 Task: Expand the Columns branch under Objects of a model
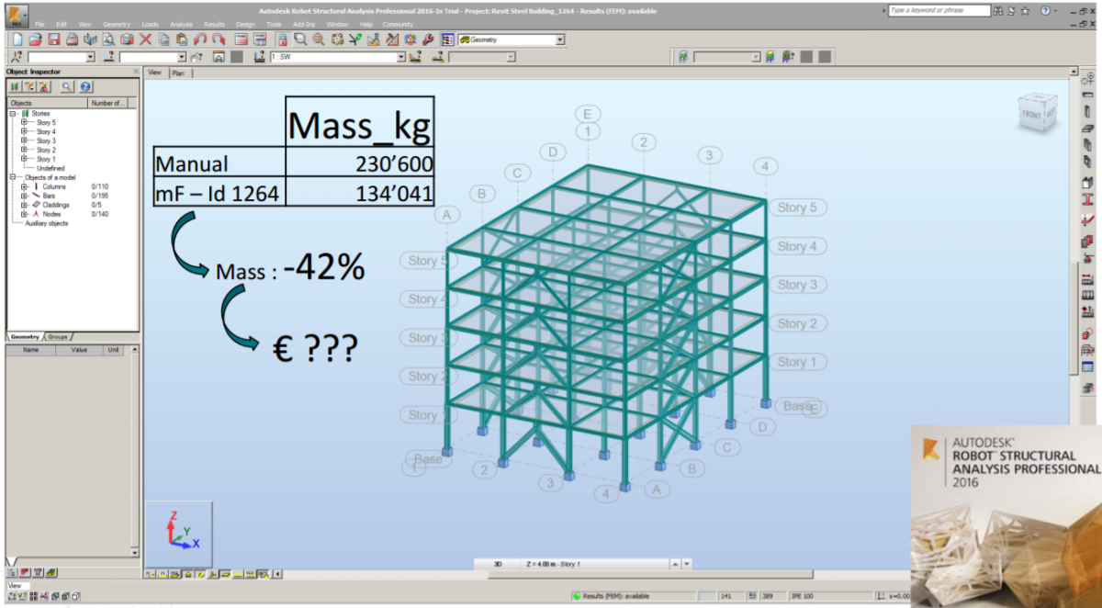25,186
